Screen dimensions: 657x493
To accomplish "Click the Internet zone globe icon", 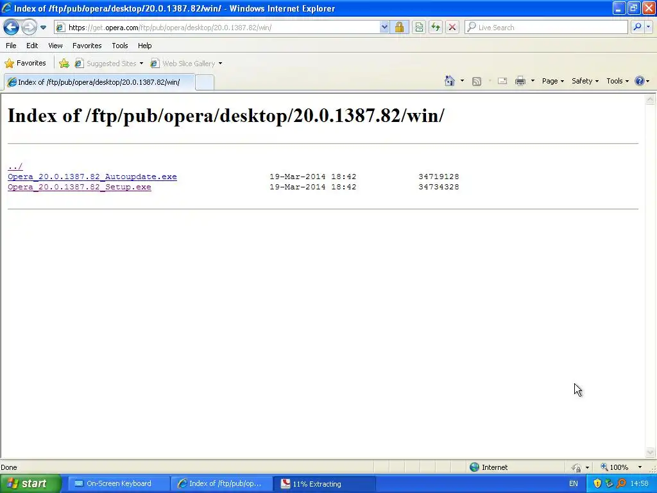I will pyautogui.click(x=474, y=467).
